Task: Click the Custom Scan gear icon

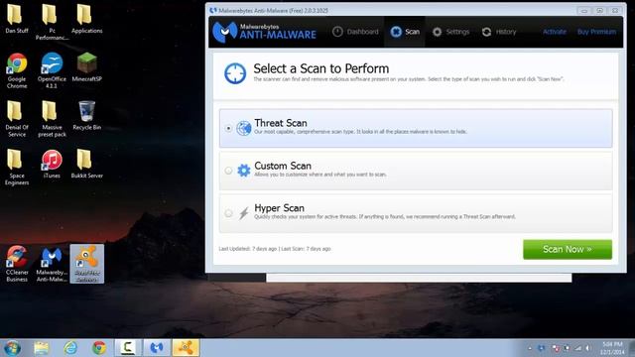Action: [x=243, y=171]
